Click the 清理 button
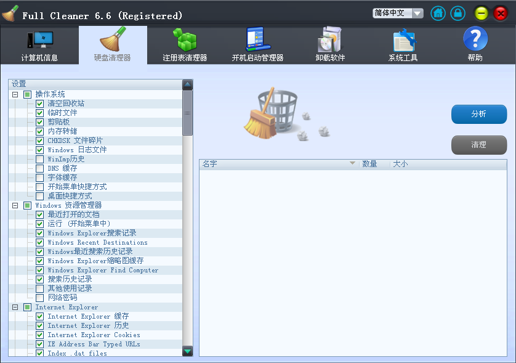 tap(479, 145)
